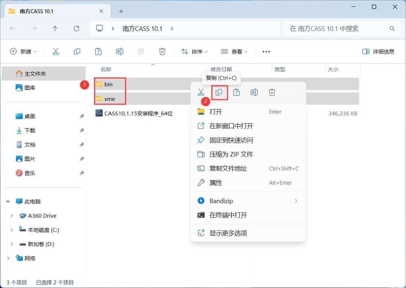Image resolution: width=406 pixels, height=288 pixels.
Task: Open the 新建 dropdown
Action: [x=23, y=52]
